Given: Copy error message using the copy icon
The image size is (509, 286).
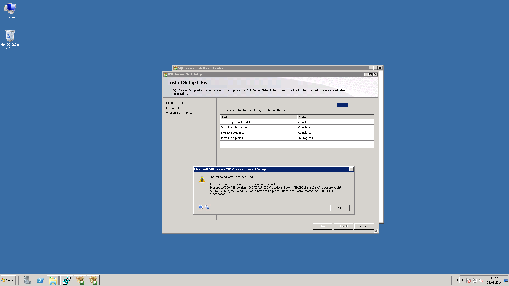Looking at the screenshot, I should coord(207,207).
